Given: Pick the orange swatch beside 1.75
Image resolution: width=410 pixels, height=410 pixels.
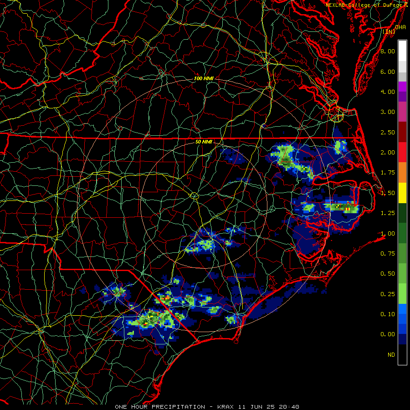Looking at the screenshot, I should [x=402, y=173].
